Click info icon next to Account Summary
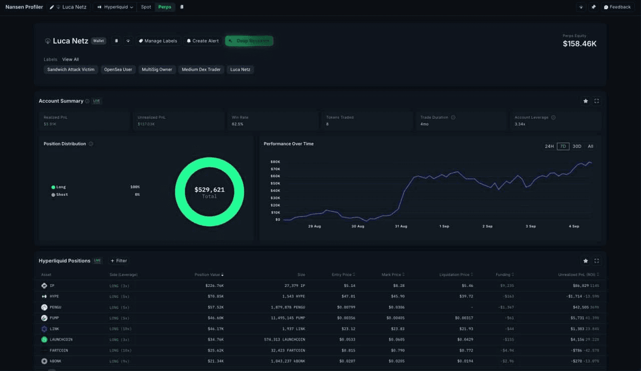This screenshot has width=641, height=371. [x=87, y=101]
